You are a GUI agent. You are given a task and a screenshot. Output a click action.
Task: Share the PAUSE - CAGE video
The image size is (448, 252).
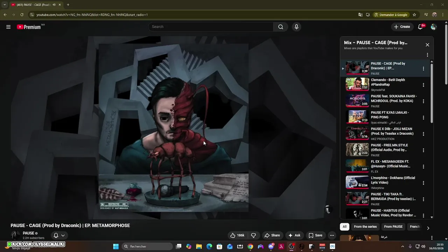(x=272, y=235)
